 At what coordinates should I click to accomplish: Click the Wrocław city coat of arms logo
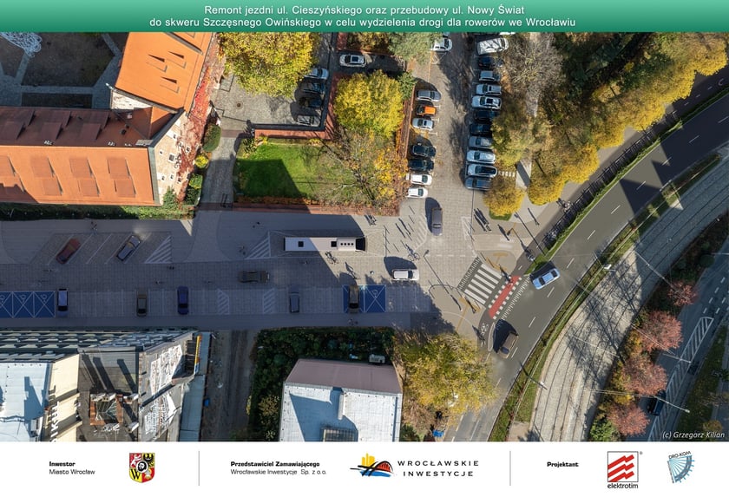tap(142, 468)
